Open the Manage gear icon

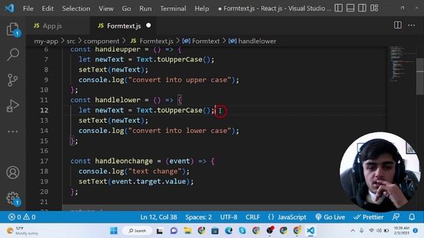coord(13,198)
